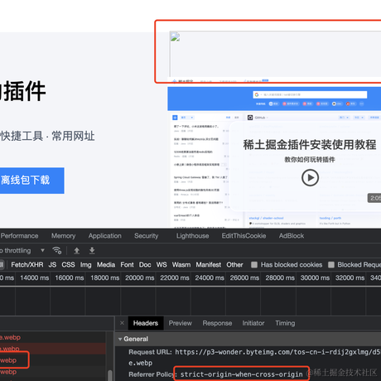Filter requests by WS
The width and height of the screenshot is (381, 381).
(x=162, y=265)
